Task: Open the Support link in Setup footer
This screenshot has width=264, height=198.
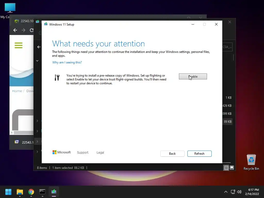Action: 83,152
